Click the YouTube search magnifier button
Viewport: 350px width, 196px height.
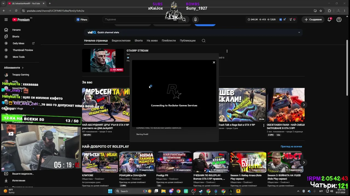[184, 20]
